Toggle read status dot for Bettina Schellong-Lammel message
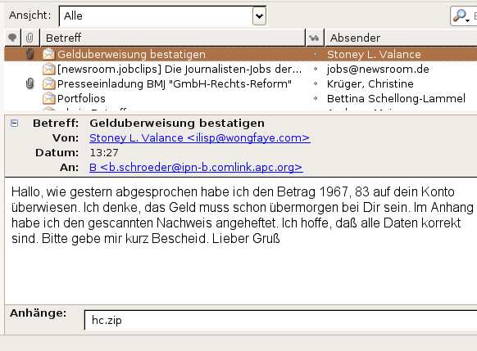 point(316,98)
